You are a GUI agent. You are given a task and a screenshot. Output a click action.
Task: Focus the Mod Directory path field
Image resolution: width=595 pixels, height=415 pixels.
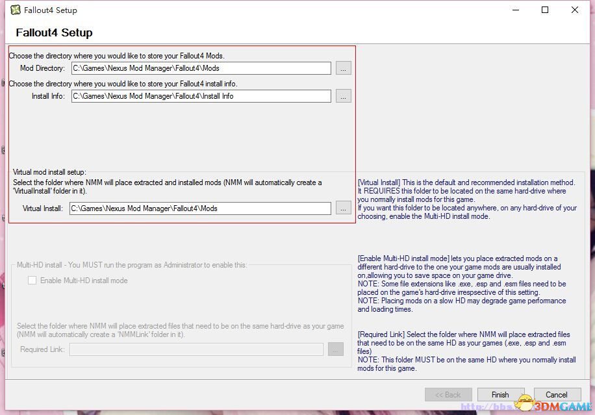point(201,68)
